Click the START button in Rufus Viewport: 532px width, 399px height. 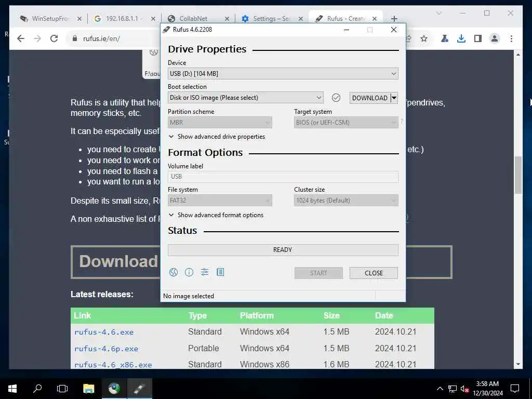[318, 273]
